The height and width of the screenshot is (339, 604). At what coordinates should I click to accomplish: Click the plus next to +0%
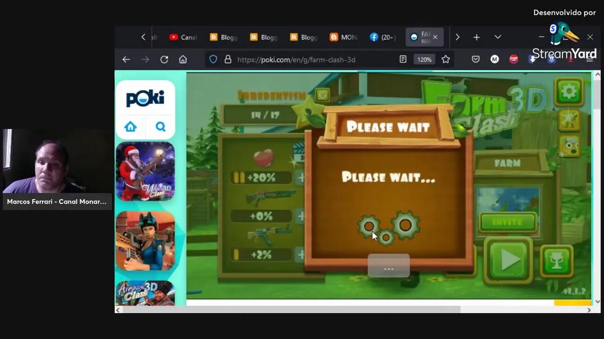(301, 216)
